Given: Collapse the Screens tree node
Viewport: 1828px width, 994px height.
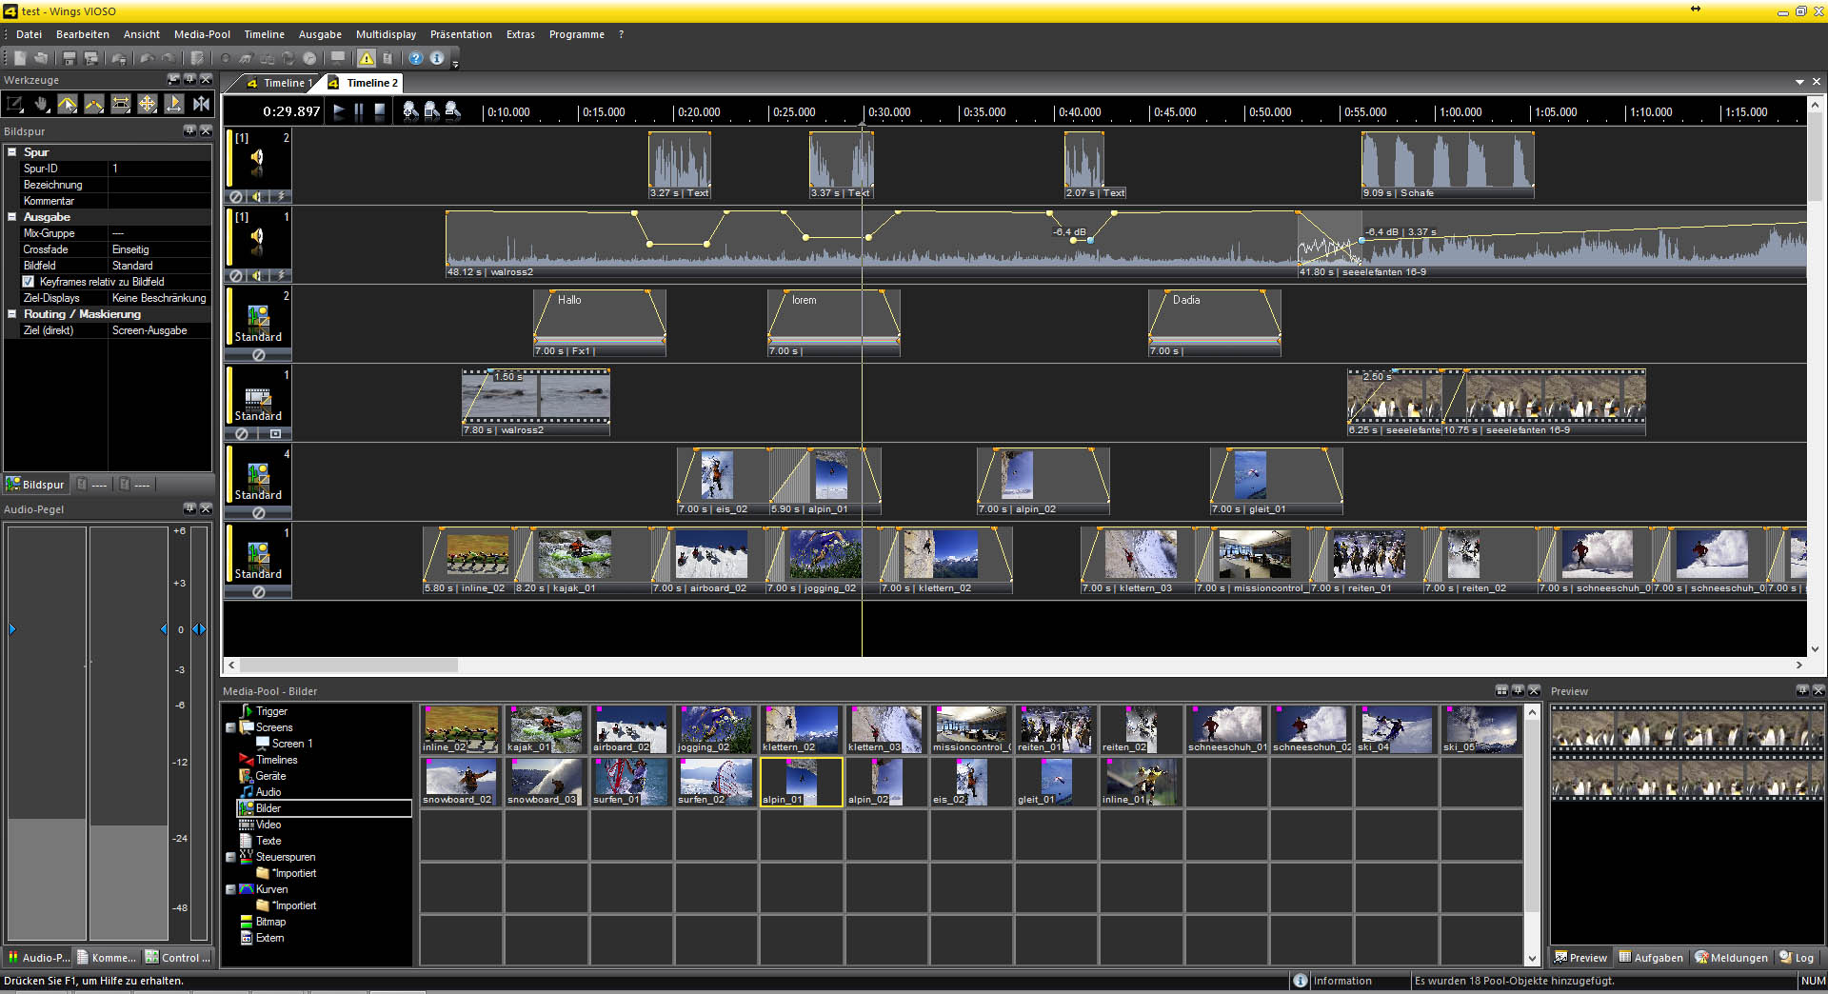Looking at the screenshot, I should (x=230, y=727).
